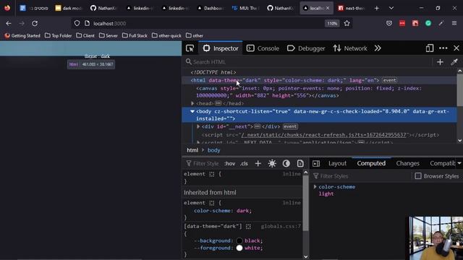Open shield tracking protection icon

77,23
